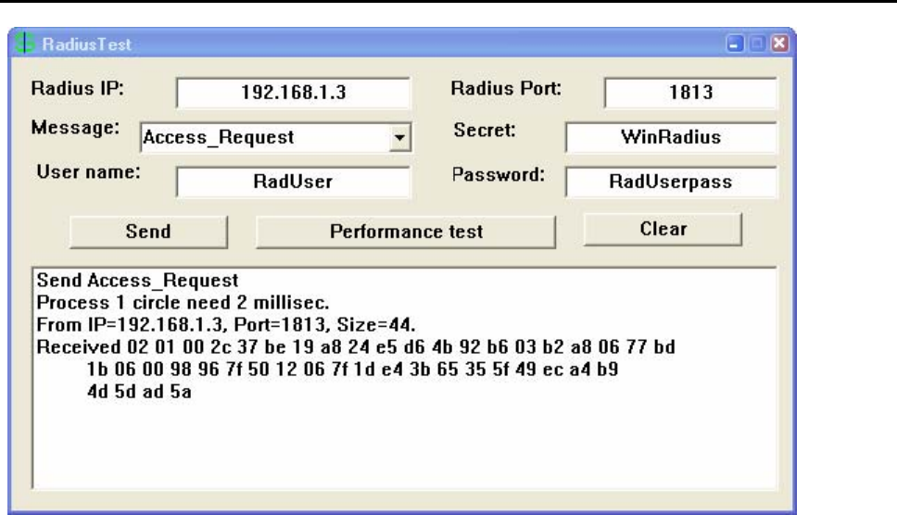
Task: Click the RadiusTest app icon in title bar
Action: click(25, 44)
